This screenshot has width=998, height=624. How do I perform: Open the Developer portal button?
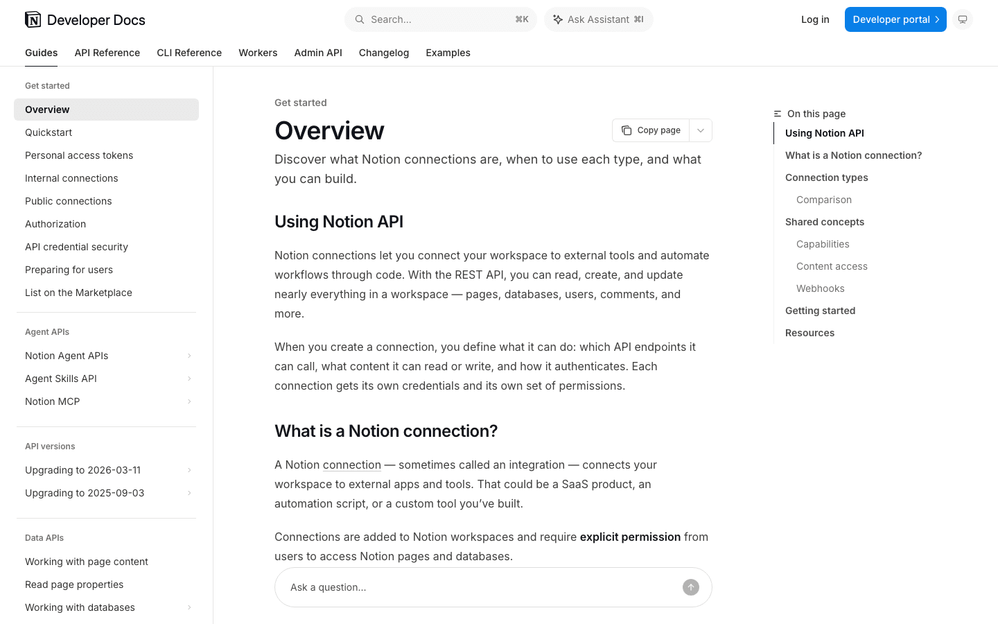point(895,19)
